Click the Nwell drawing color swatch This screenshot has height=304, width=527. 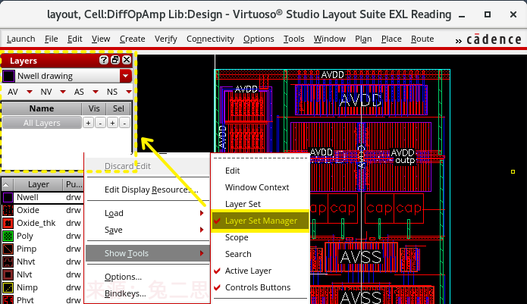tap(8, 77)
